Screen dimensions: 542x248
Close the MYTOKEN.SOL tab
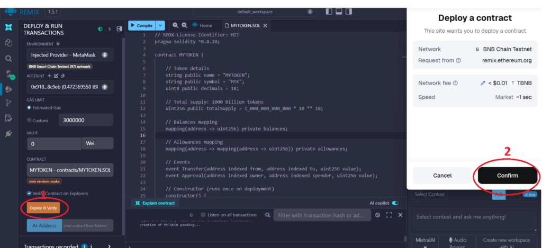265,25
